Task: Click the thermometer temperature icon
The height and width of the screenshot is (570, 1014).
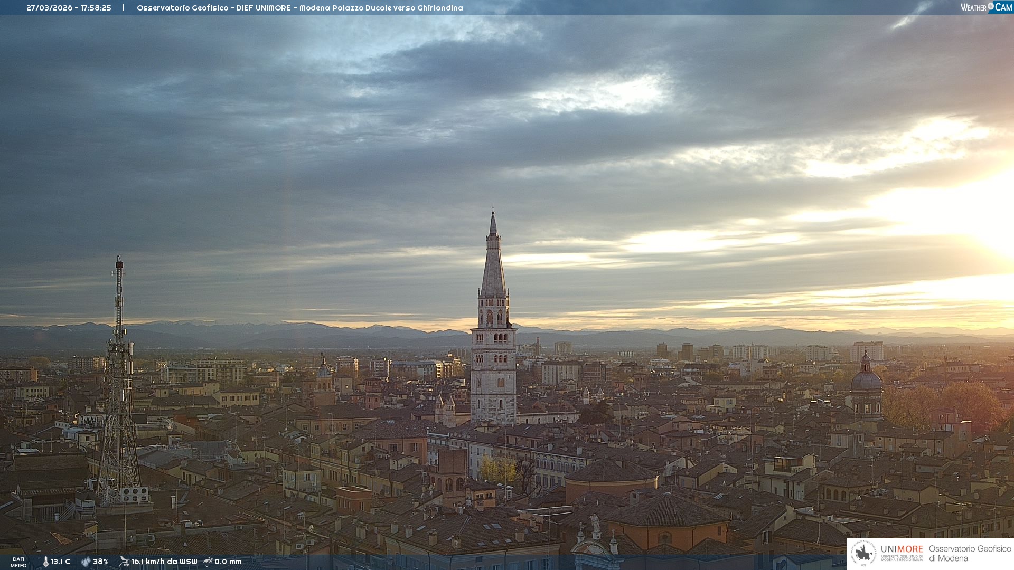Action: coord(45,562)
